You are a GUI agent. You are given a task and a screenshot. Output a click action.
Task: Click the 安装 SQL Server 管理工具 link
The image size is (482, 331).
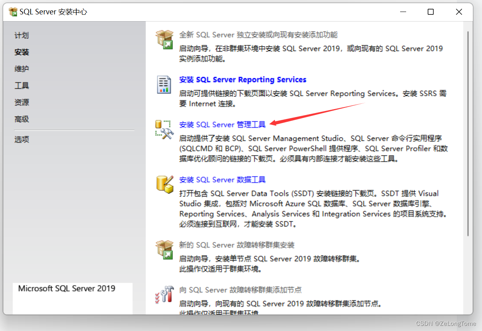[222, 125]
